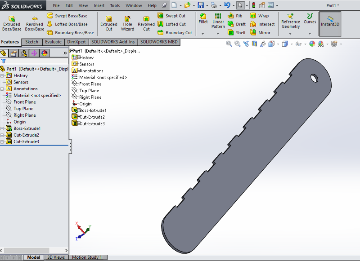Select the Extruded Cut tool
Screen dimensions: 360x261
click(109, 23)
